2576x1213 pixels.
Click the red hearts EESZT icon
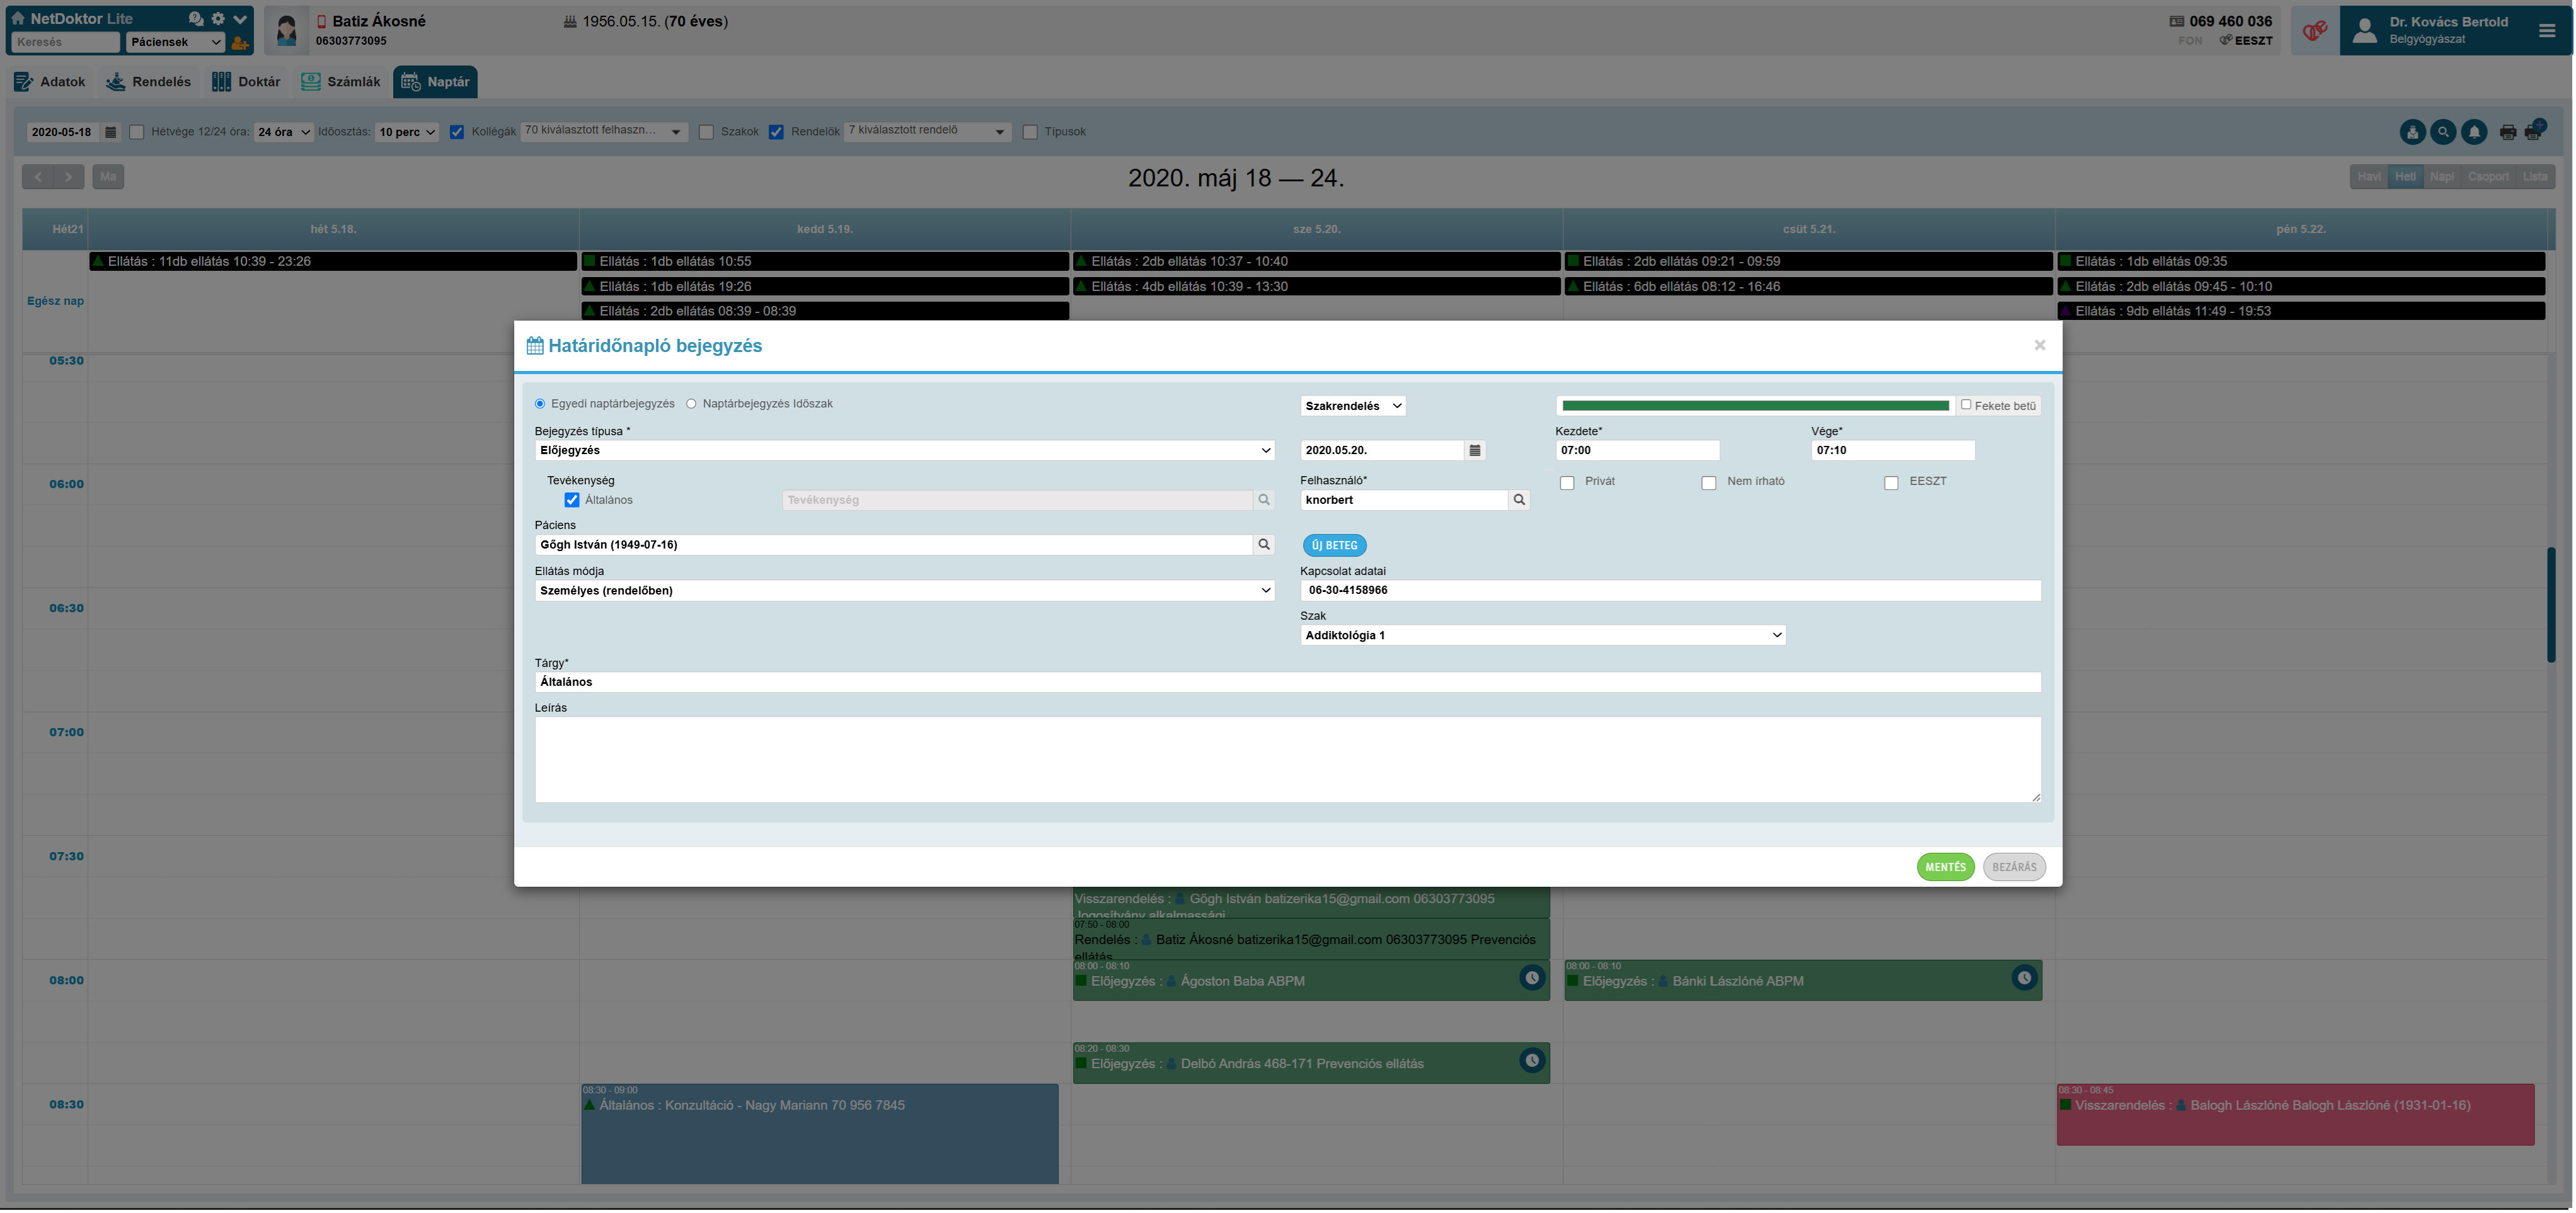click(x=2314, y=30)
